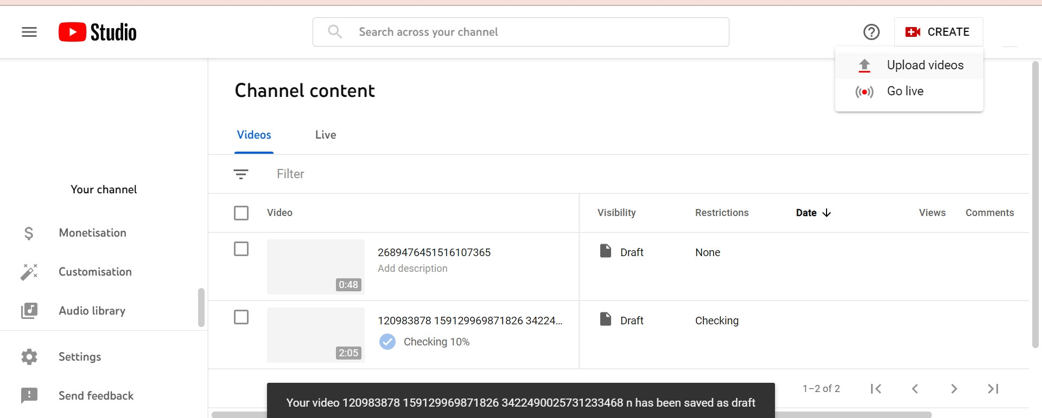Click Draft visibility text of first video

pyautogui.click(x=632, y=252)
